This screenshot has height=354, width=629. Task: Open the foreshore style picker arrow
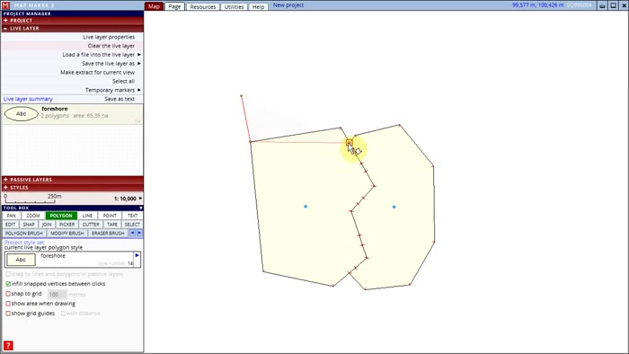tap(137, 255)
